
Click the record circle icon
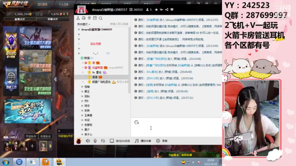click(158, 141)
